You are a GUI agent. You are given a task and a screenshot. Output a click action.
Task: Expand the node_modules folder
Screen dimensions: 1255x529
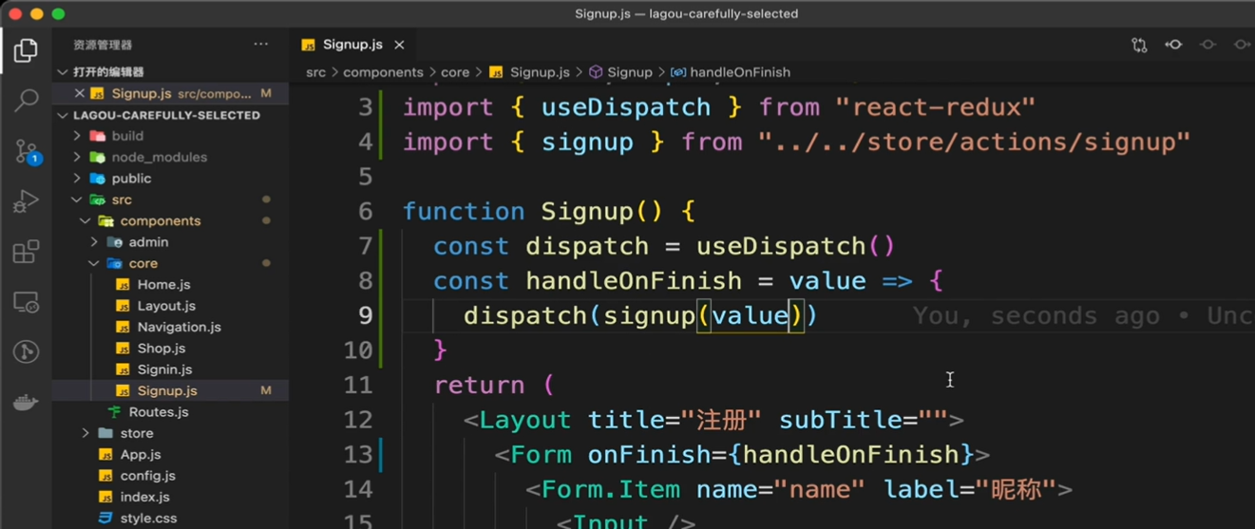(79, 157)
